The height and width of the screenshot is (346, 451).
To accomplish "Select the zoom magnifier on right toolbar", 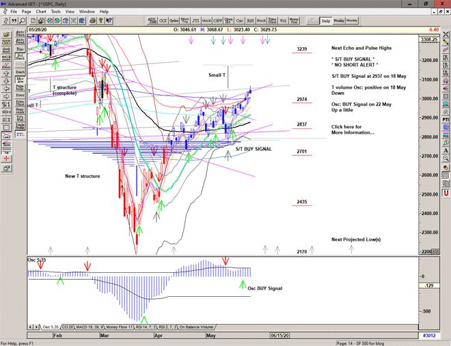I will [x=446, y=158].
